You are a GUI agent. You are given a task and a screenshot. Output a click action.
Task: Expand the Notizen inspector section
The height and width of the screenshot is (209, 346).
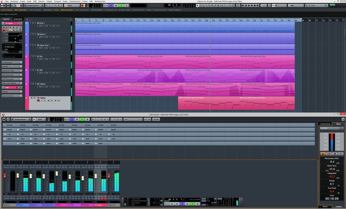[12, 92]
